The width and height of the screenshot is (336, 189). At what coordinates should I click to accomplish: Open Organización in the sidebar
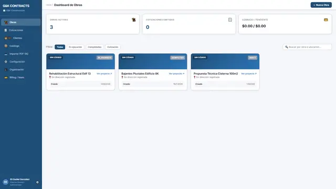pos(21,70)
